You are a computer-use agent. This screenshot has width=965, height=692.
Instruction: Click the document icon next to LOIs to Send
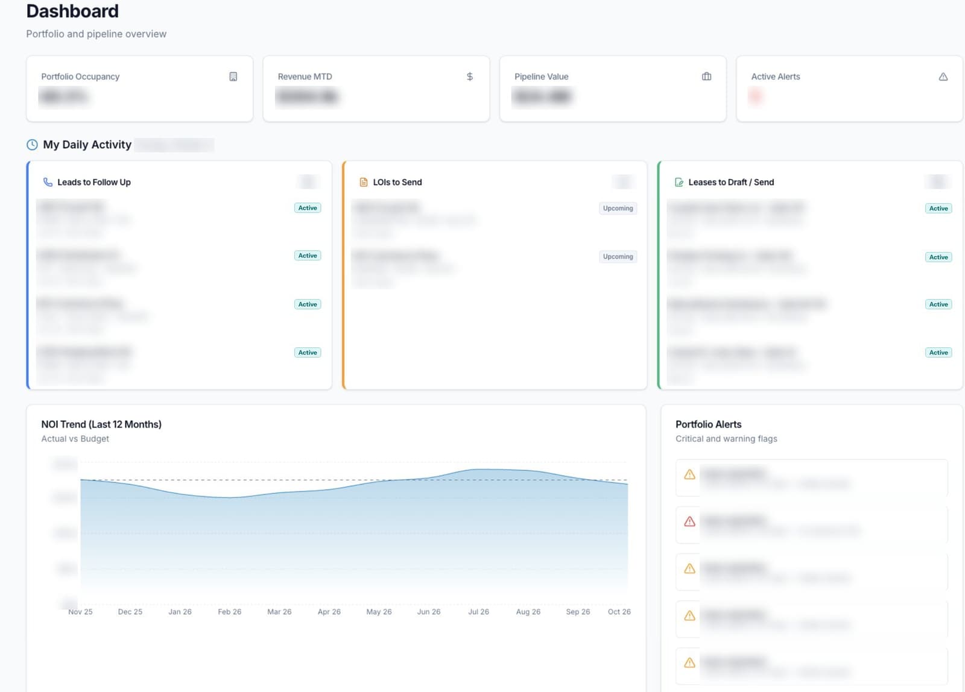point(364,182)
